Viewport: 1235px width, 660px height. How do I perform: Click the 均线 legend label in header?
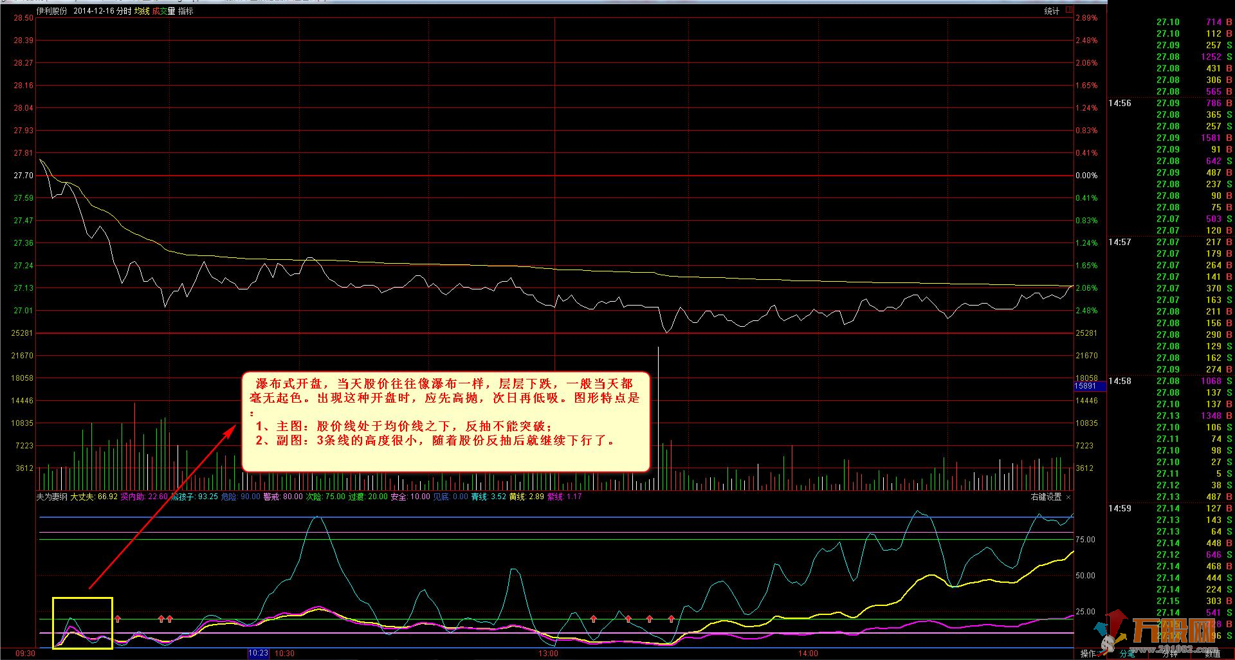[x=142, y=11]
